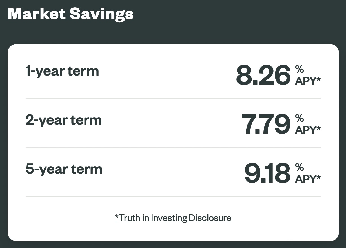Image resolution: width=346 pixels, height=248 pixels.
Task: Select the 2-year term label
Action: click(x=64, y=120)
